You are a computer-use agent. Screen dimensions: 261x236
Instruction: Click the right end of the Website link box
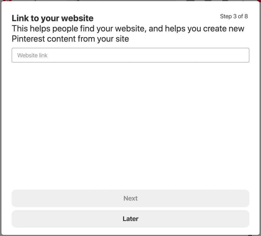coord(245,55)
